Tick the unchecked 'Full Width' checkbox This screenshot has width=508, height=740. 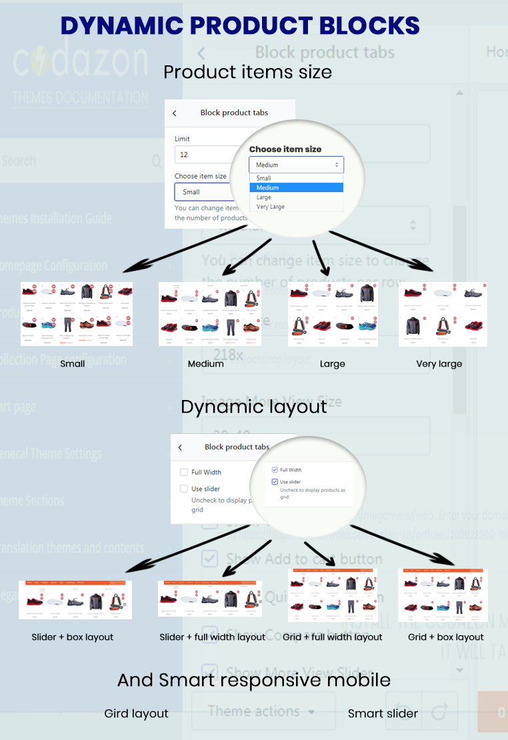point(184,472)
